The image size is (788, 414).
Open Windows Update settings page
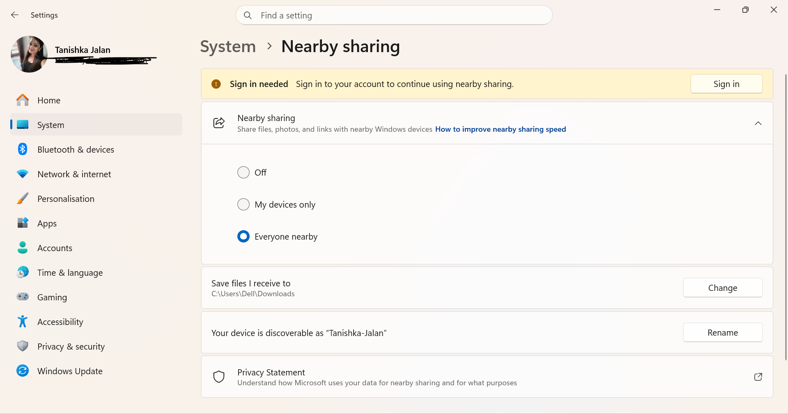tap(96, 371)
